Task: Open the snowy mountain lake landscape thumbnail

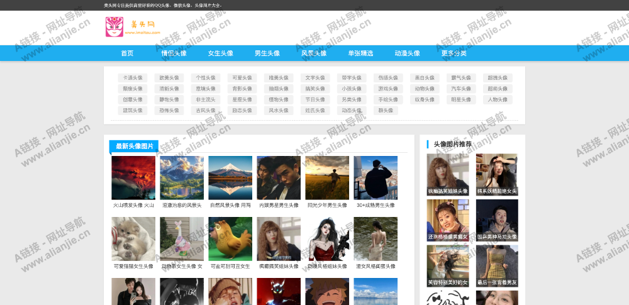Action: (x=182, y=178)
